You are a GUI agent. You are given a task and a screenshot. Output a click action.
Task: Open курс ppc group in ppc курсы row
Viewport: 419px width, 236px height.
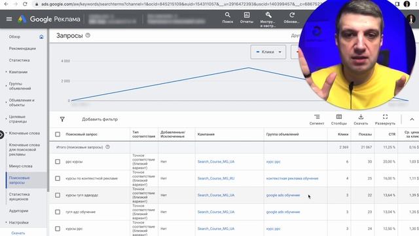pyautogui.click(x=273, y=162)
